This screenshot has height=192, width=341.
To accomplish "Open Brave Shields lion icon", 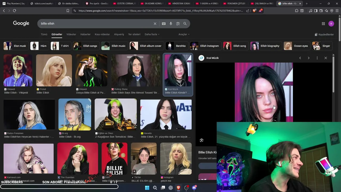I will 254,11.
